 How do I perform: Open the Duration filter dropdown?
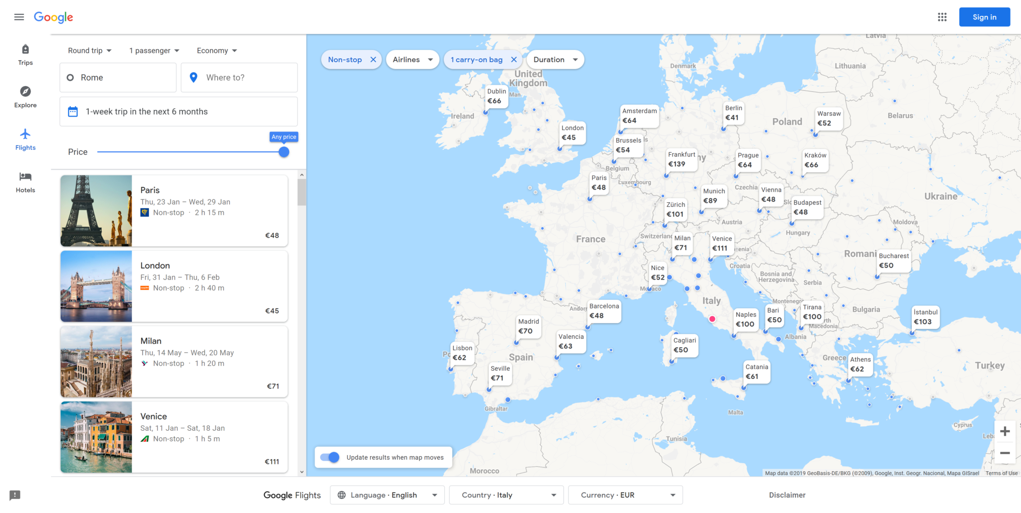[x=555, y=59]
